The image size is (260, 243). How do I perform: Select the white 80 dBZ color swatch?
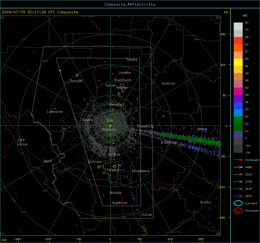click(238, 26)
